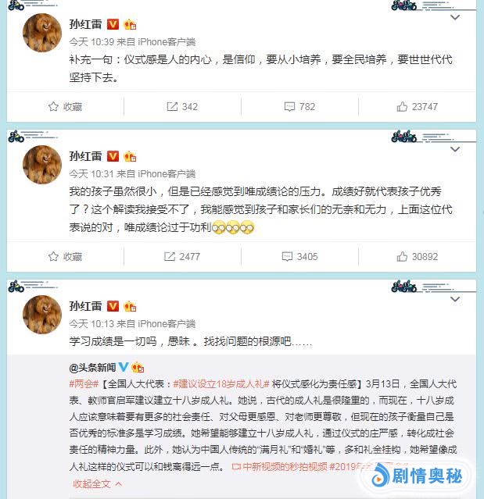Like the post with 30892 likes

[x=417, y=256]
